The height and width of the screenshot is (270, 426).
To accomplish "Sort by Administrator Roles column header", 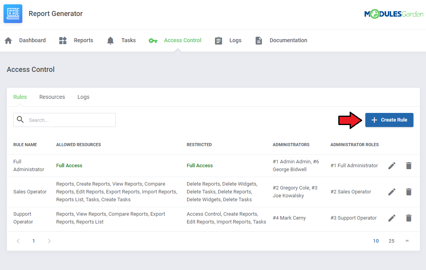I will [355, 145].
